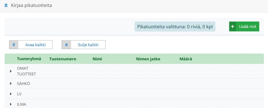Click the Nimi column header

[97, 59]
